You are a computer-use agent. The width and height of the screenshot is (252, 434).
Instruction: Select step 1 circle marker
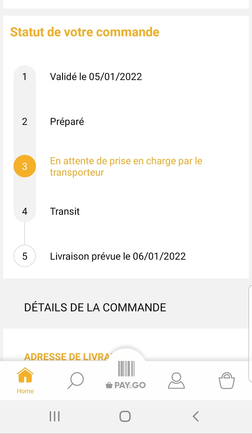[25, 77]
